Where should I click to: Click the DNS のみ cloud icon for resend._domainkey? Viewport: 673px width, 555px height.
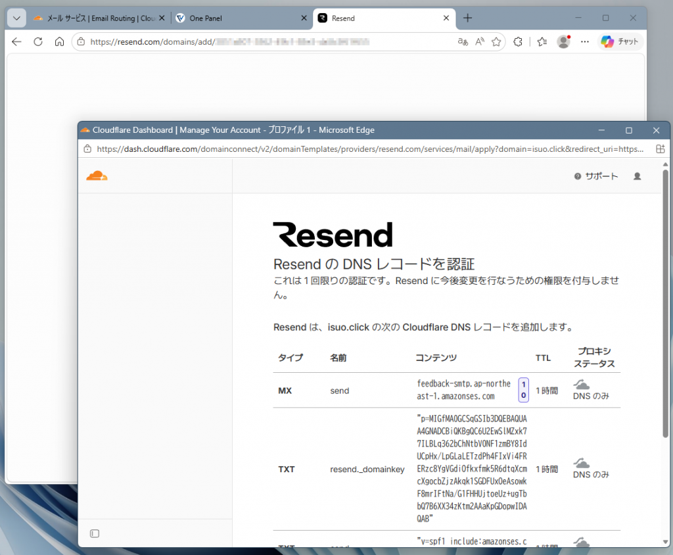pyautogui.click(x=582, y=463)
